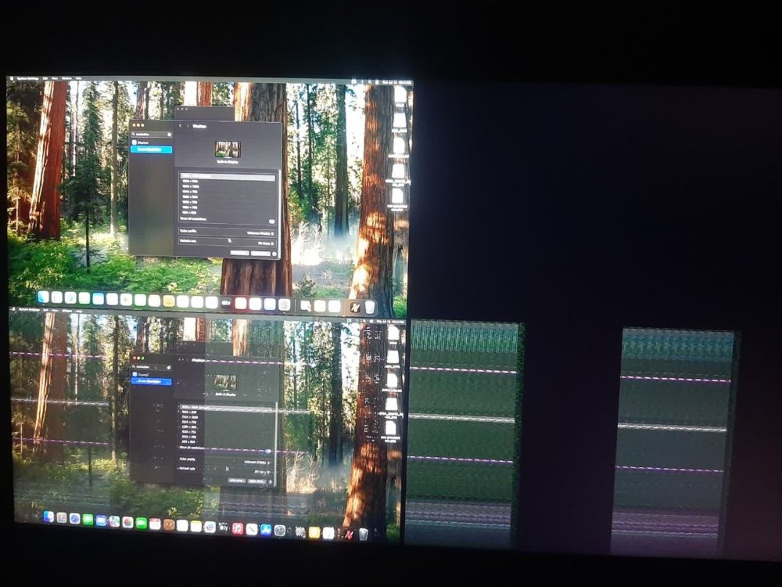Screen dimensions: 782x587
Task: Select Displays in upper Settings sidebar results
Action: click(141, 142)
